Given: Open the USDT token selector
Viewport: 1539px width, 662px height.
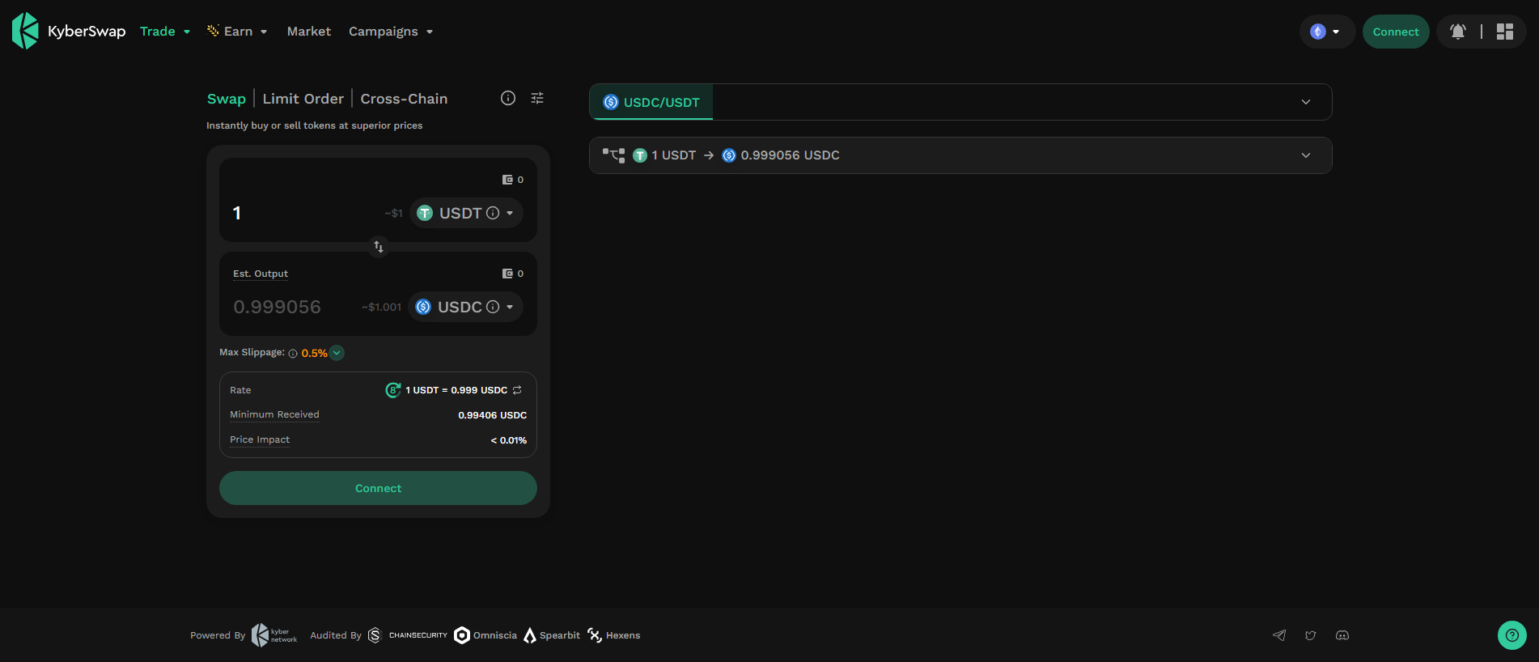Looking at the screenshot, I should point(466,213).
